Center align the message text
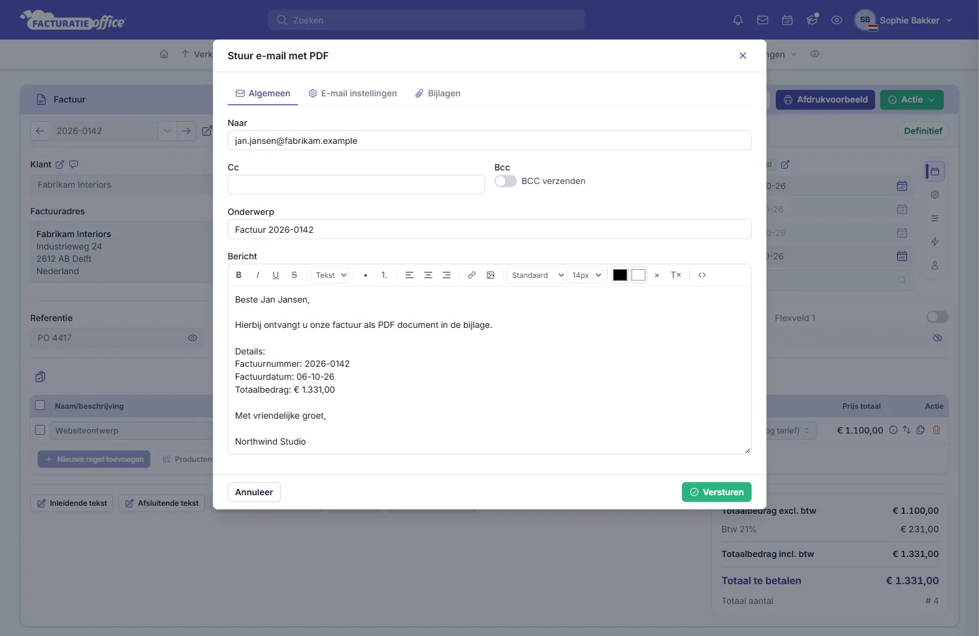This screenshot has height=636, width=979. coord(428,275)
